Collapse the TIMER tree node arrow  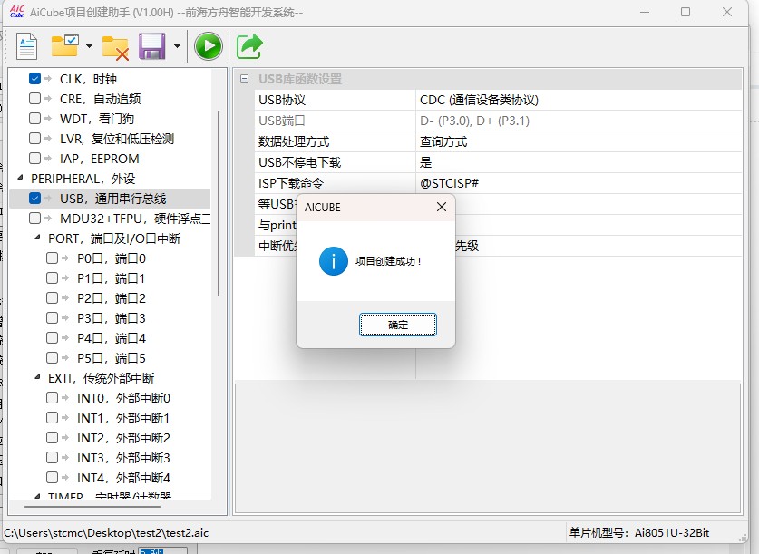[x=38, y=496]
